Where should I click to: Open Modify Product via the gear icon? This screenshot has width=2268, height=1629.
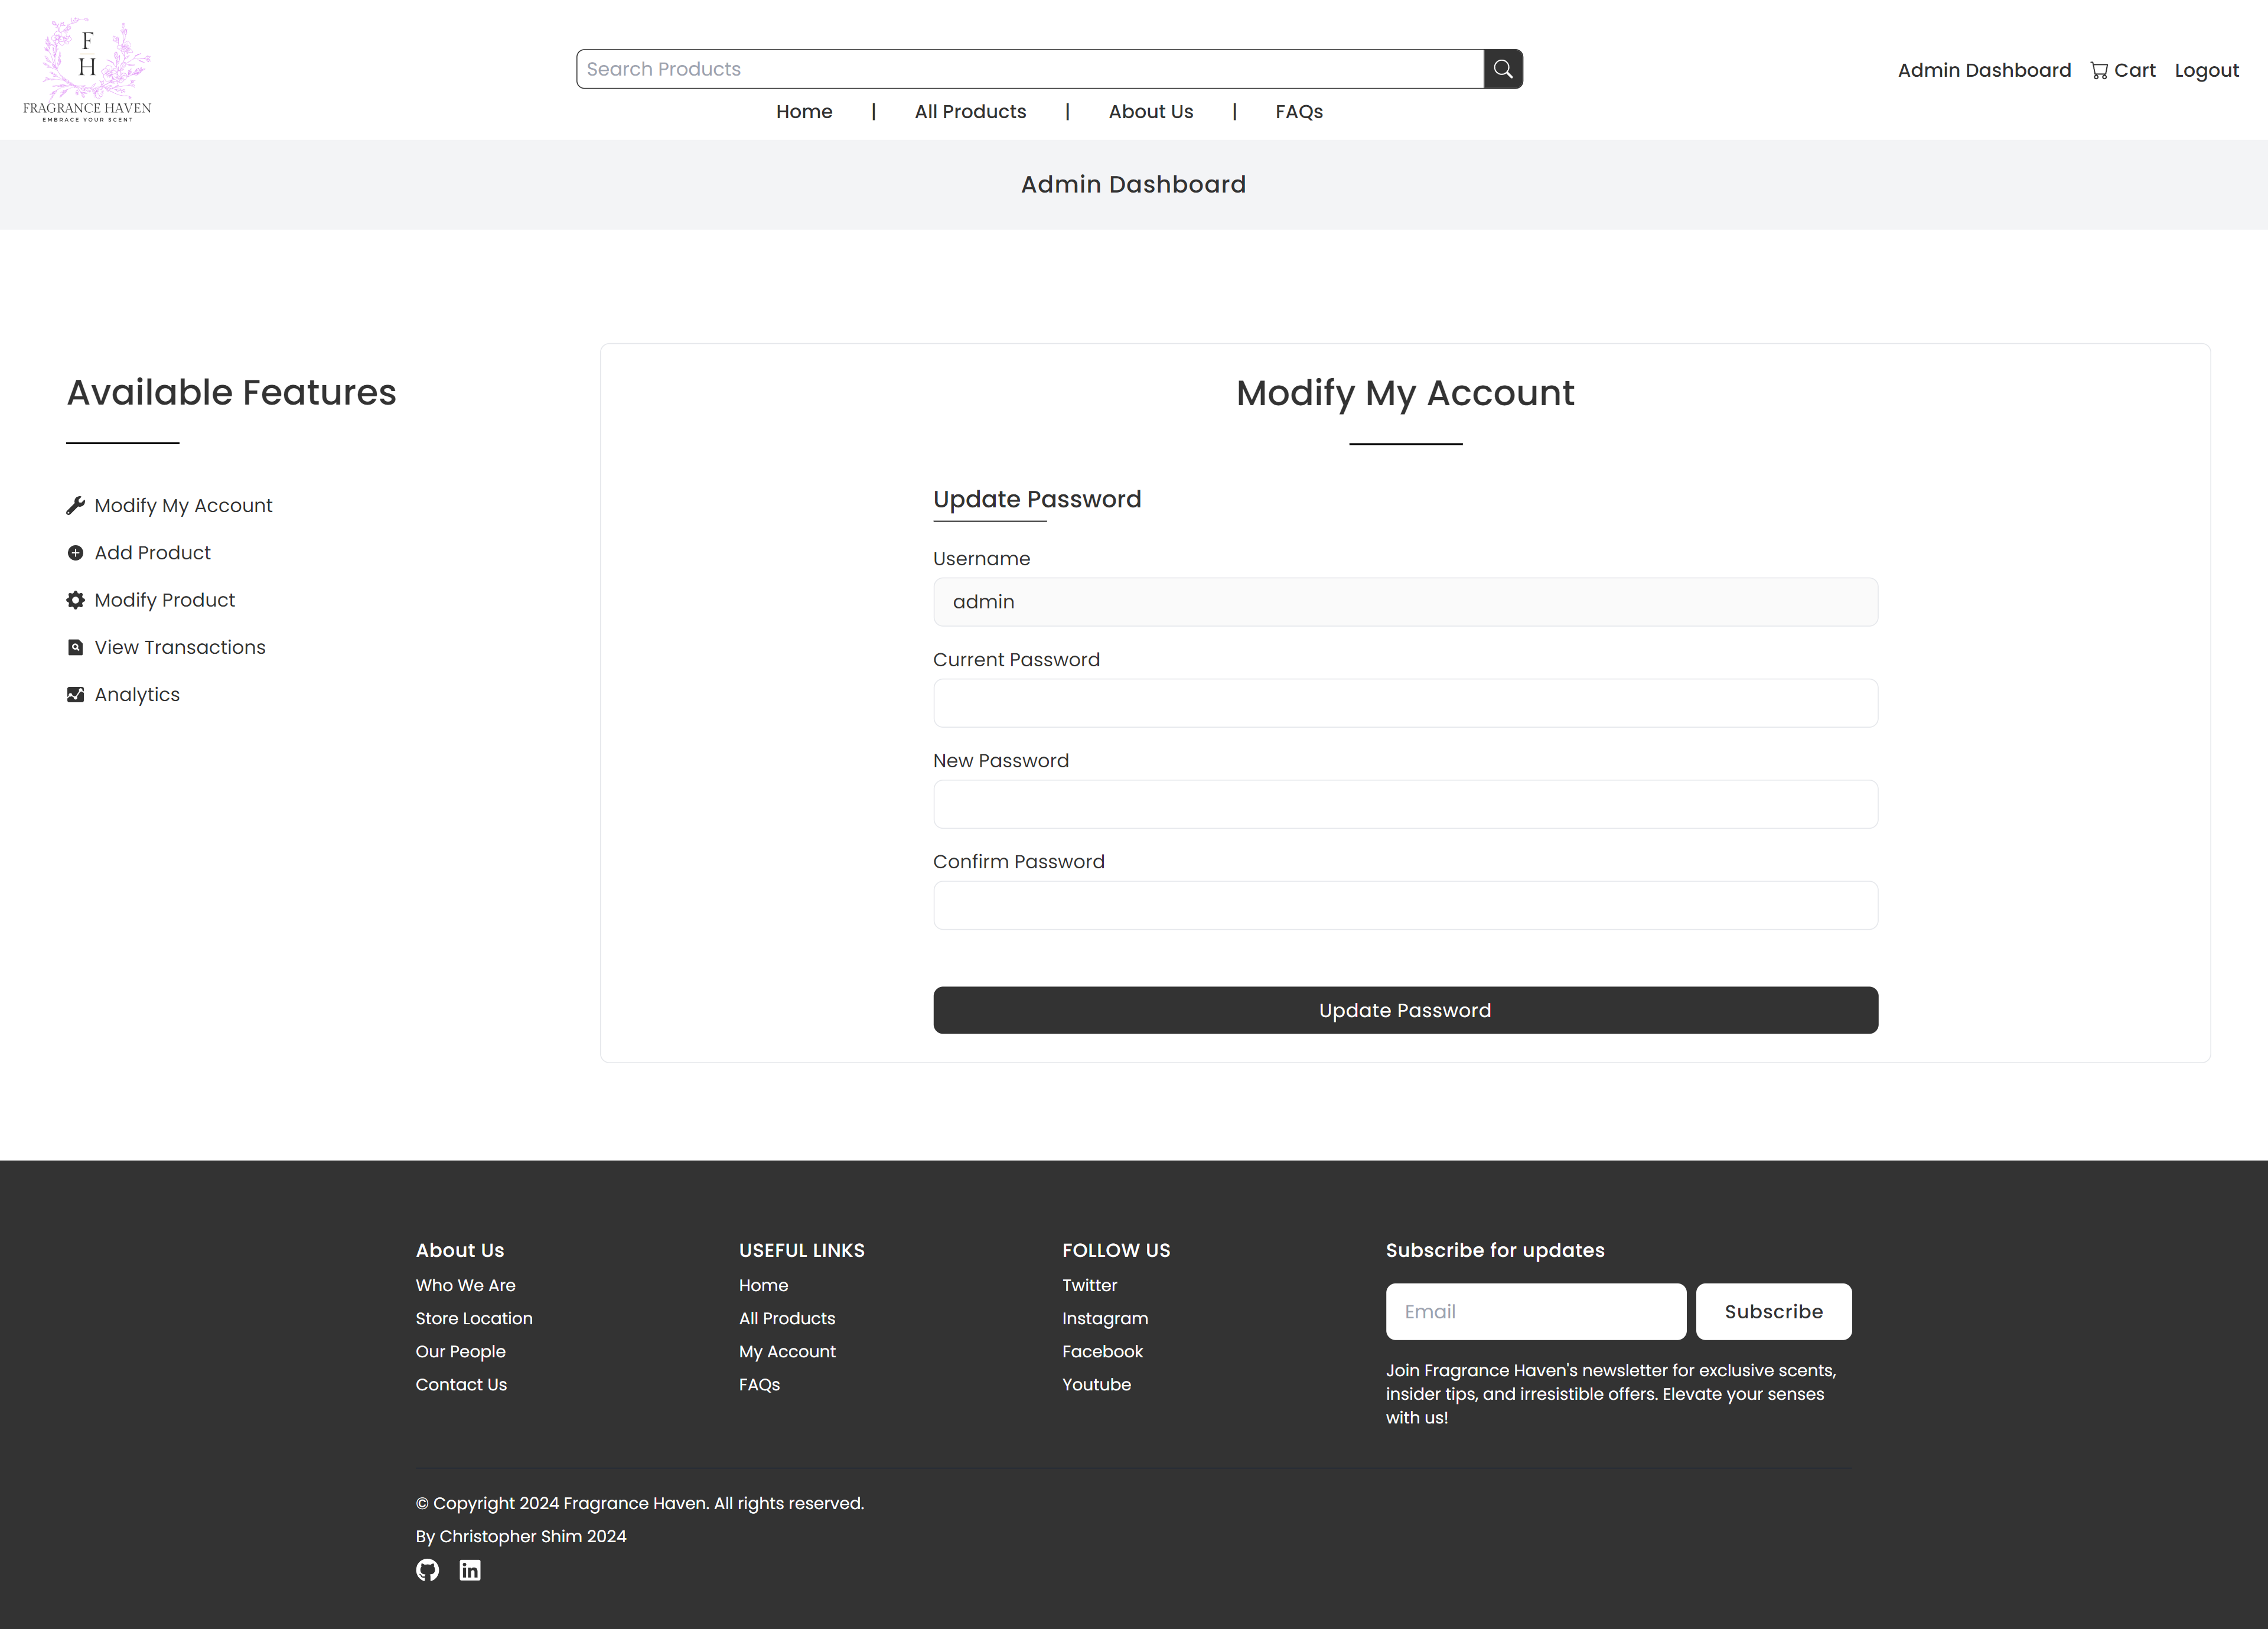pyautogui.click(x=76, y=600)
